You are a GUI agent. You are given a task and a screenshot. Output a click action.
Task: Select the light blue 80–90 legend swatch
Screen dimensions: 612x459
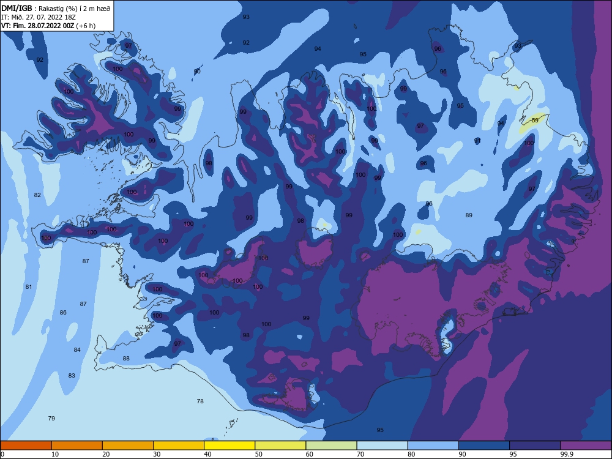click(x=433, y=446)
